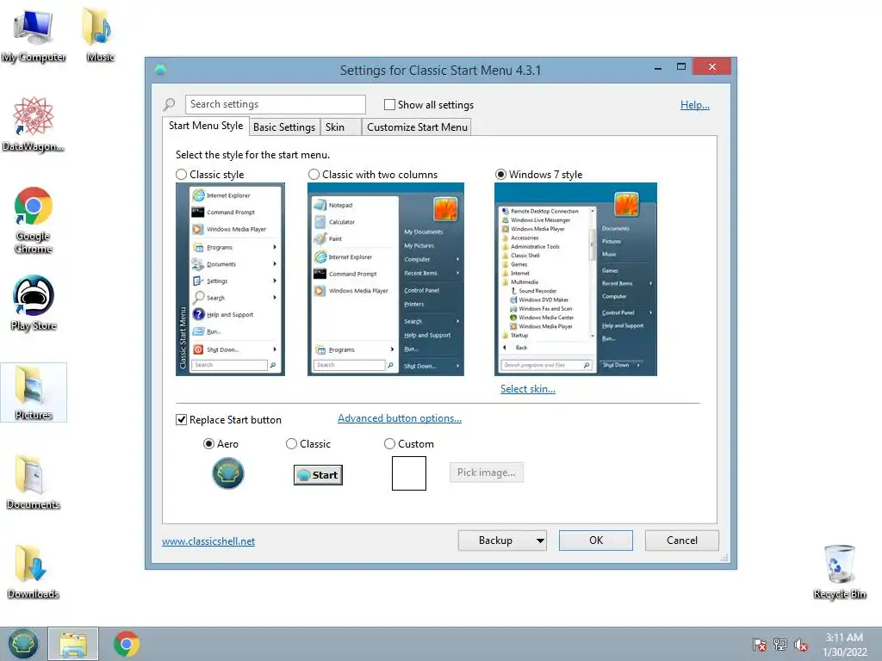Screen dimensions: 882x661
Task: Launch Google Chrome desktop shortcut
Action: [x=34, y=219]
